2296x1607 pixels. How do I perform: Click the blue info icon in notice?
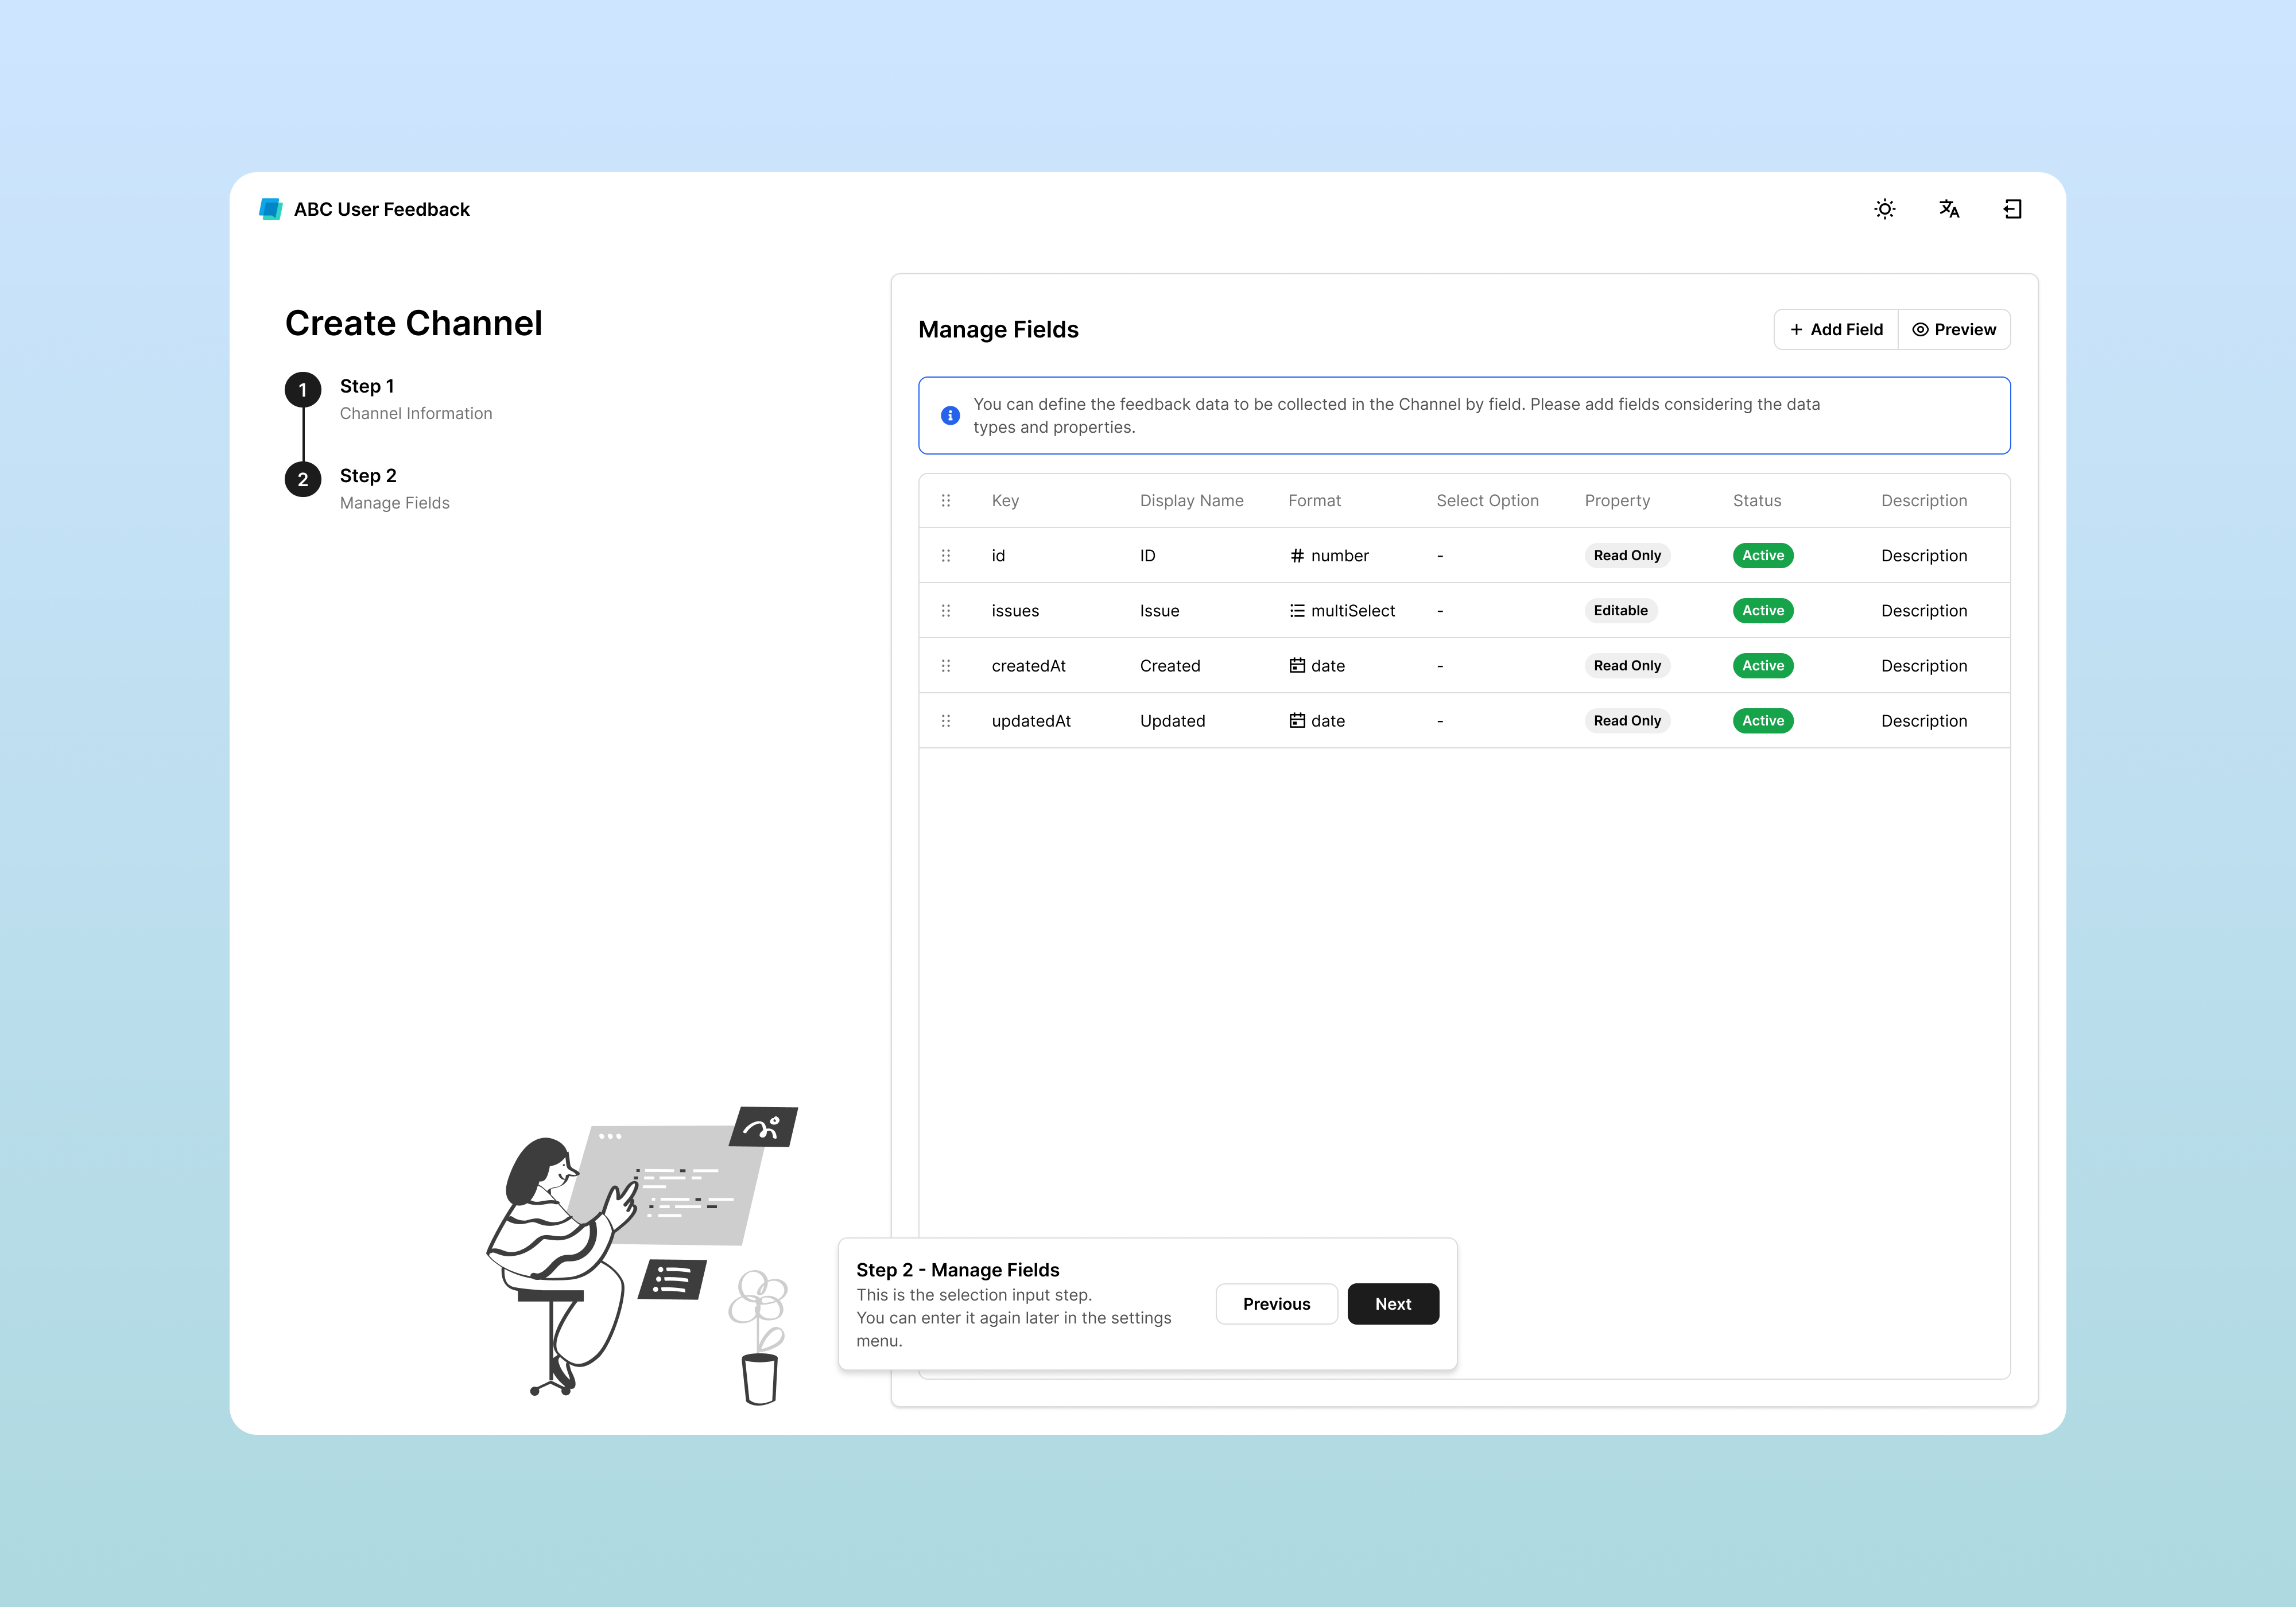[950, 415]
